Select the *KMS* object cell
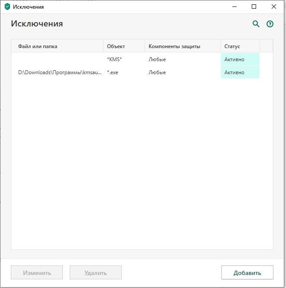This screenshot has height=288, width=286. point(114,59)
